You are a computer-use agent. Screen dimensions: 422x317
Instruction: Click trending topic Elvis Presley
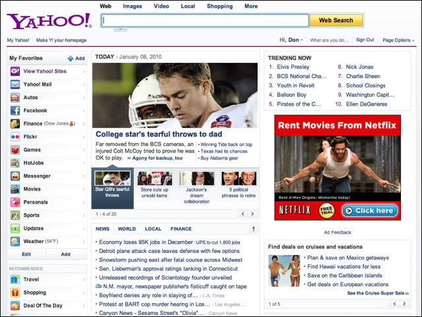click(293, 67)
